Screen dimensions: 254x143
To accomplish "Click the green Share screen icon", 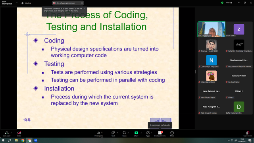I will coord(136,133).
